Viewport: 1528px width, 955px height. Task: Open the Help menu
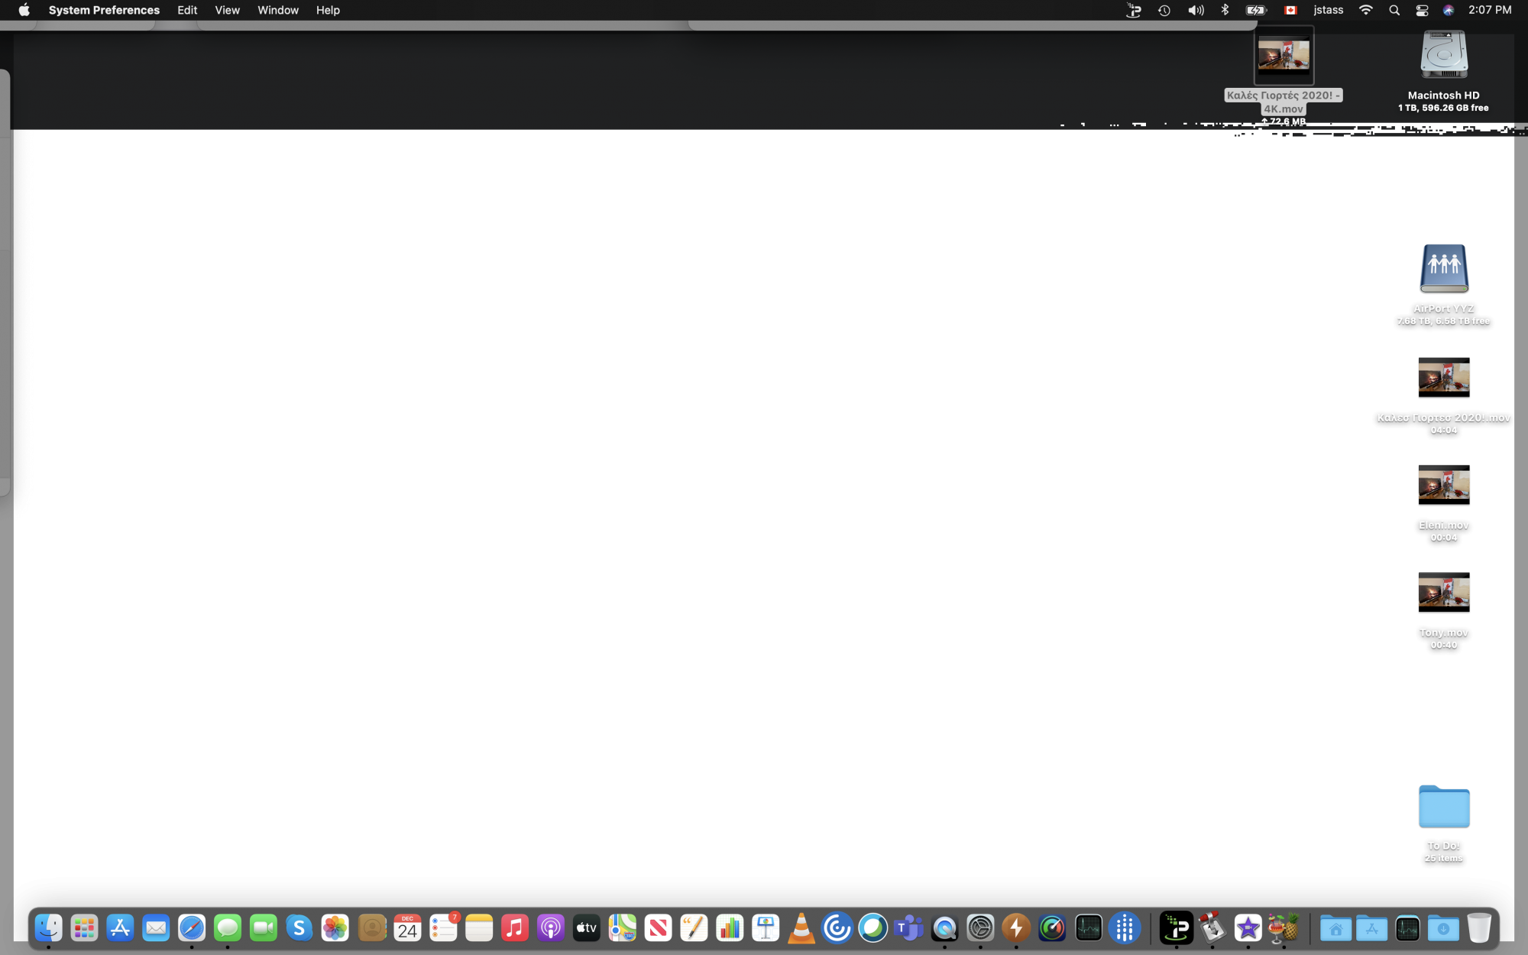[x=328, y=10]
